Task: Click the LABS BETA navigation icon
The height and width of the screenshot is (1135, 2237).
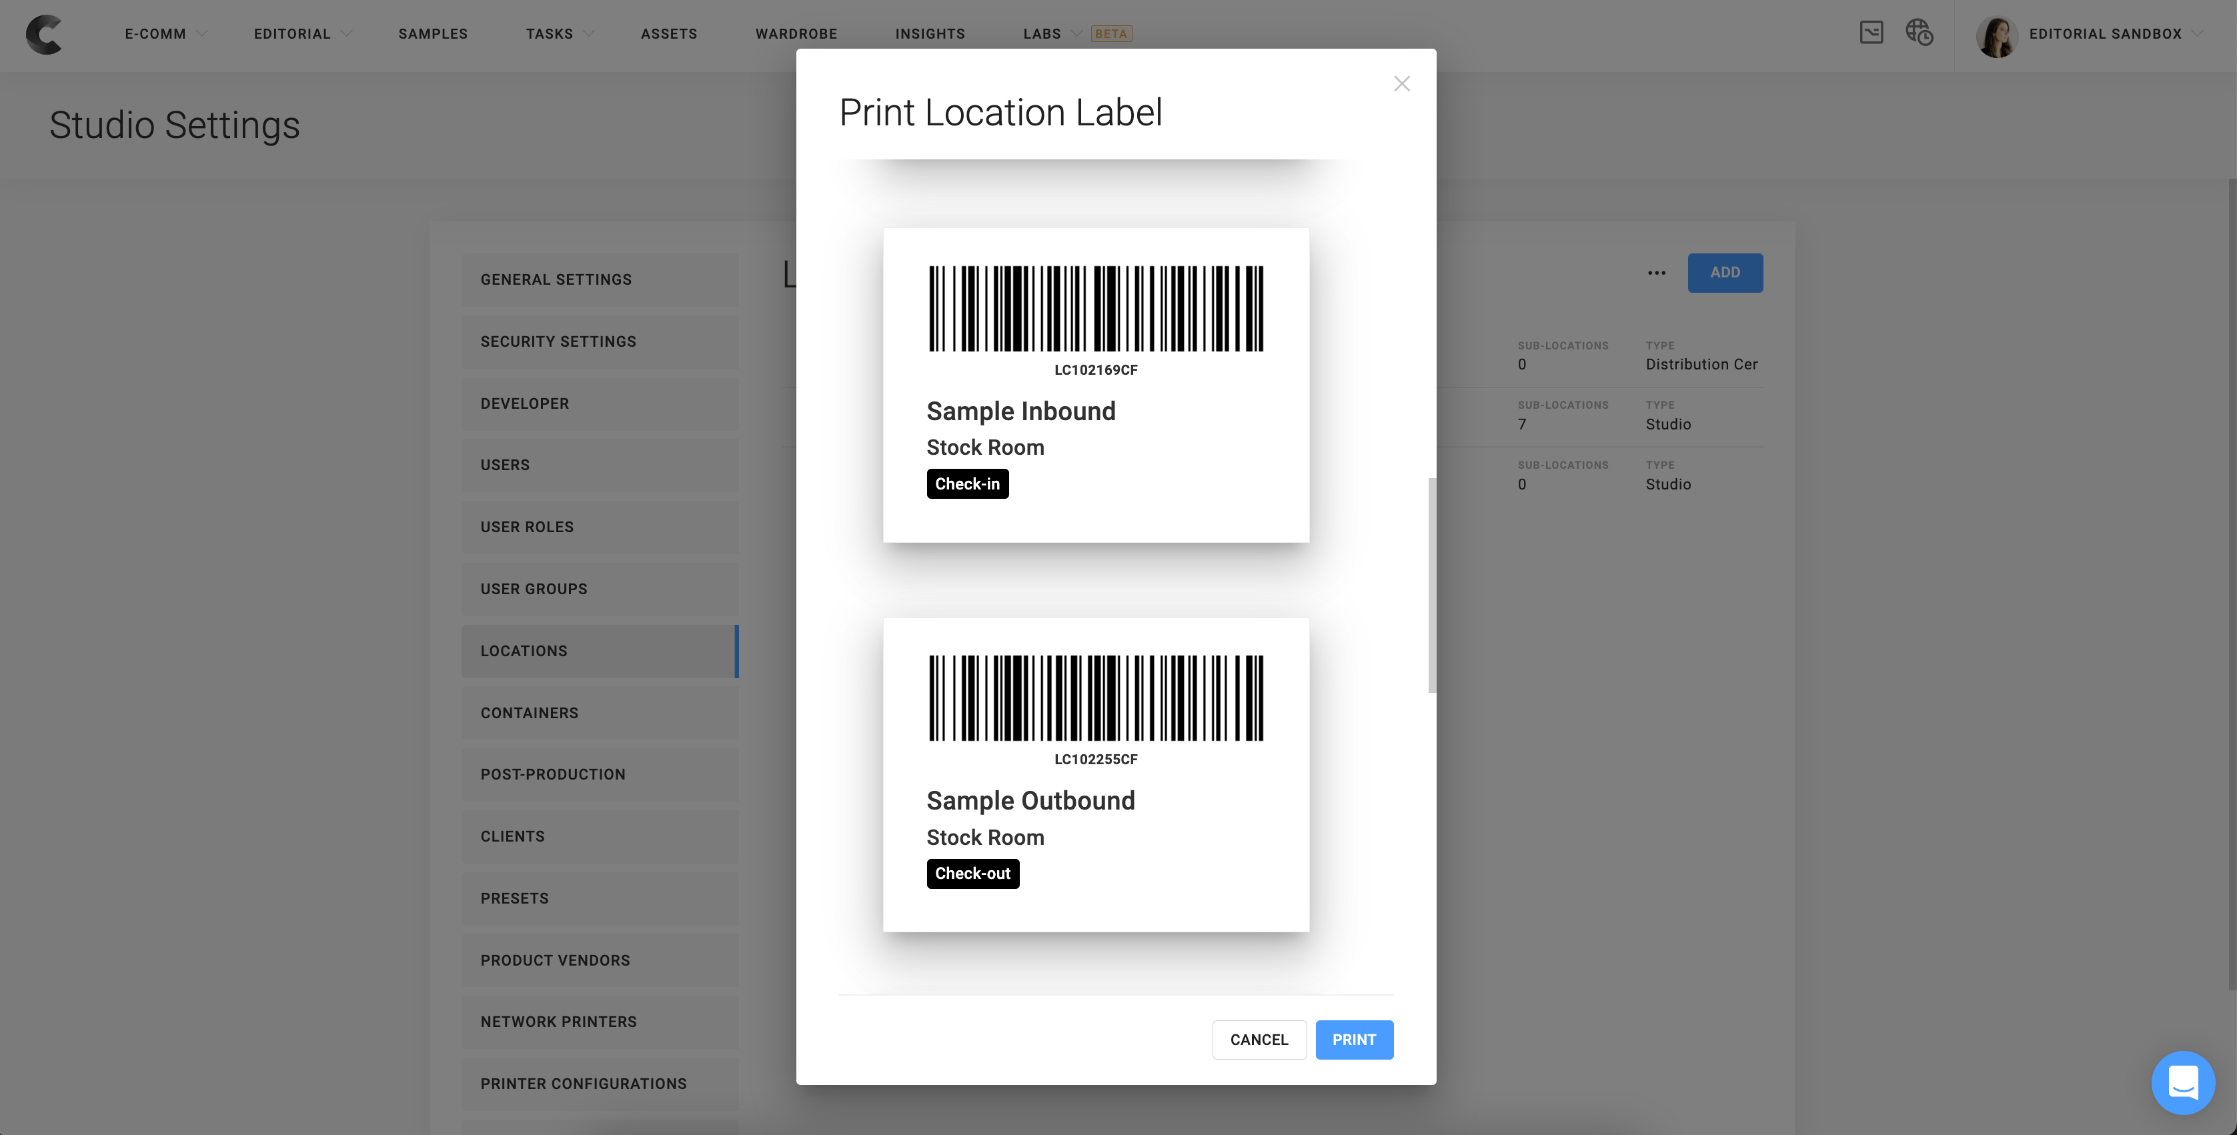Action: [x=1078, y=32]
